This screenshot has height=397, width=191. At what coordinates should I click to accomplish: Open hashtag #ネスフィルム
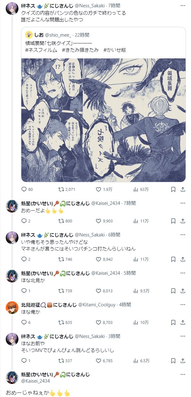[x=41, y=50]
